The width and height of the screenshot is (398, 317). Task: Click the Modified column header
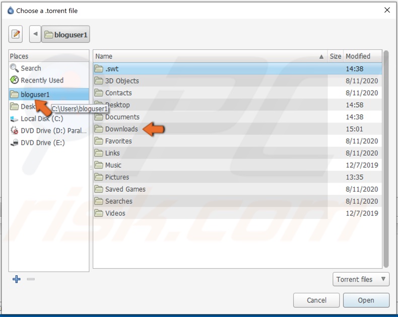[362, 56]
